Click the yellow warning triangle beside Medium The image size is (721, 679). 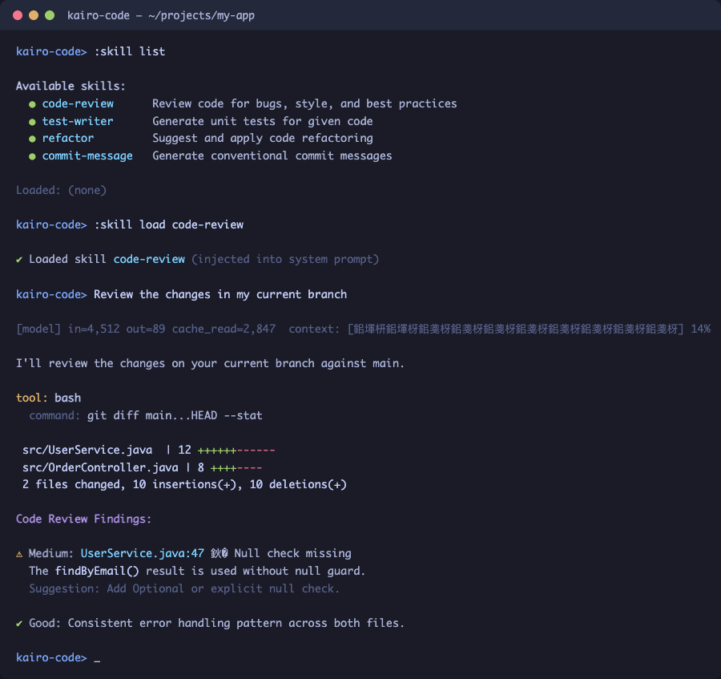[19, 554]
